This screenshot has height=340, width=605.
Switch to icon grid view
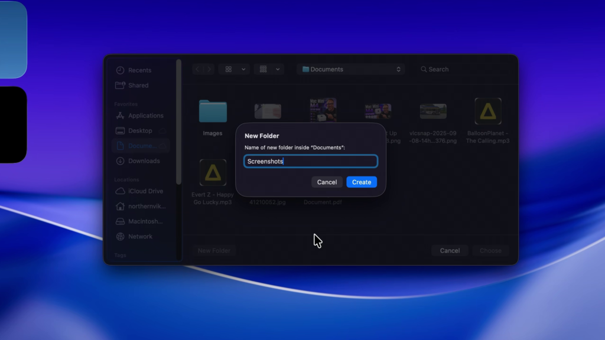[x=229, y=70]
